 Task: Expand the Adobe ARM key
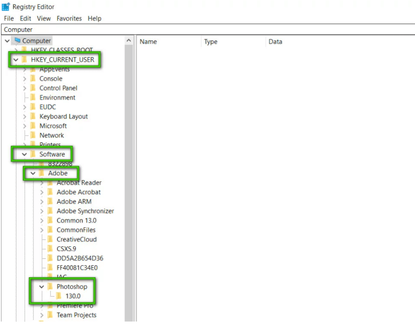[42, 202]
